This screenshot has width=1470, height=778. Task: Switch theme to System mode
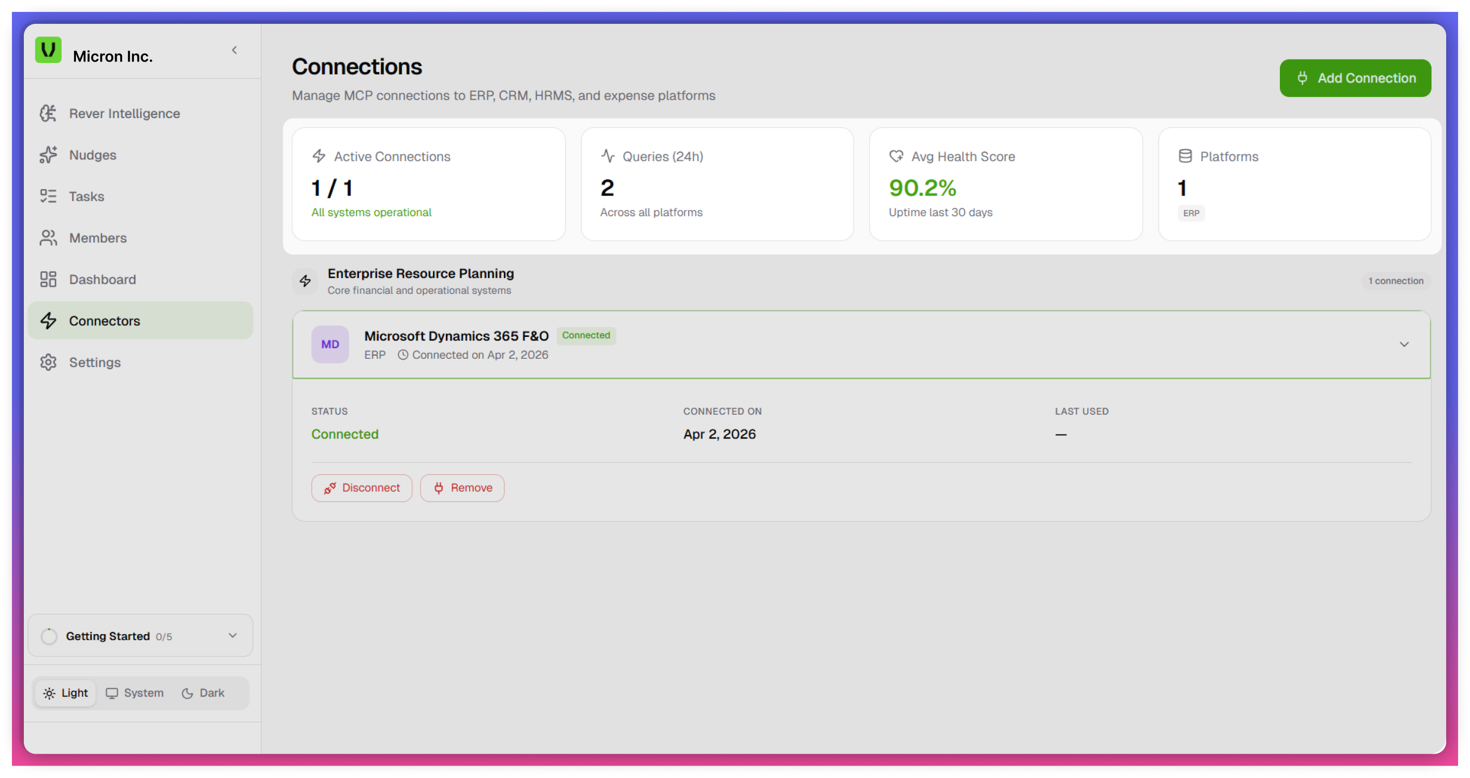click(x=135, y=693)
